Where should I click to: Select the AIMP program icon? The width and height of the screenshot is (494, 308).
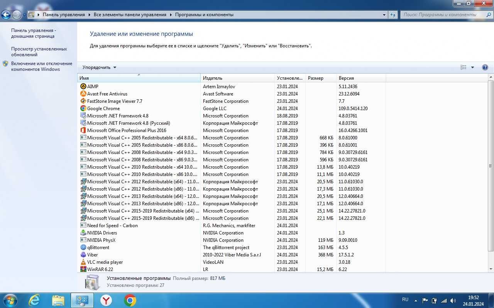pos(83,87)
